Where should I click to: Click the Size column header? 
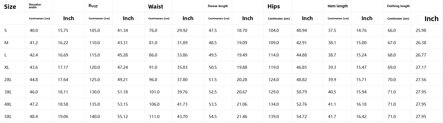click(x=10, y=7)
